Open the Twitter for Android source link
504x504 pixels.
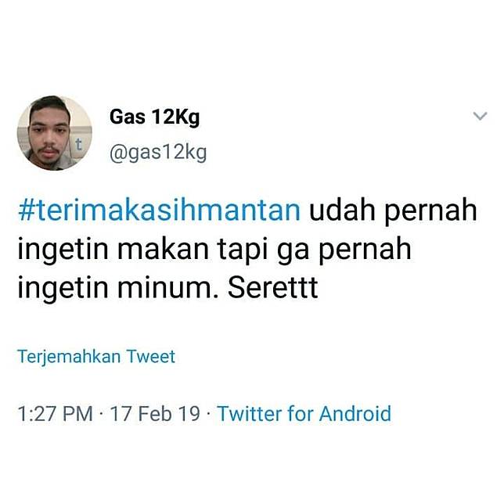(x=304, y=413)
